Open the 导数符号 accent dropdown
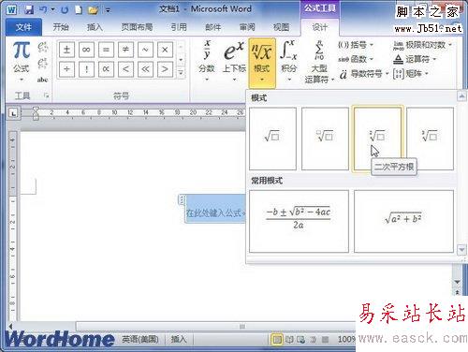 tap(364, 74)
